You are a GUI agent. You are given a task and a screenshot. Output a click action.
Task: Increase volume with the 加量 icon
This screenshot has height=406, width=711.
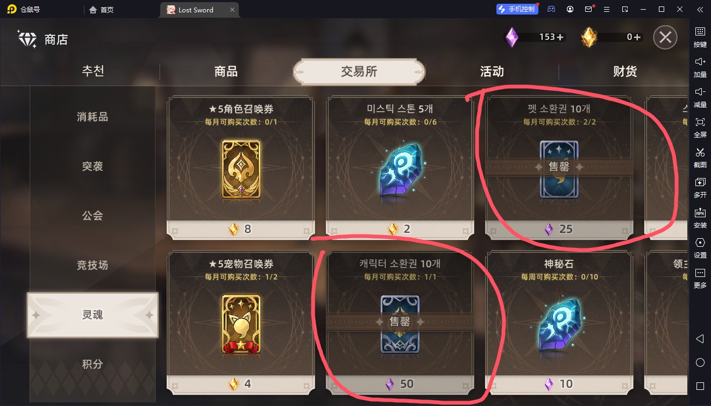tap(700, 67)
